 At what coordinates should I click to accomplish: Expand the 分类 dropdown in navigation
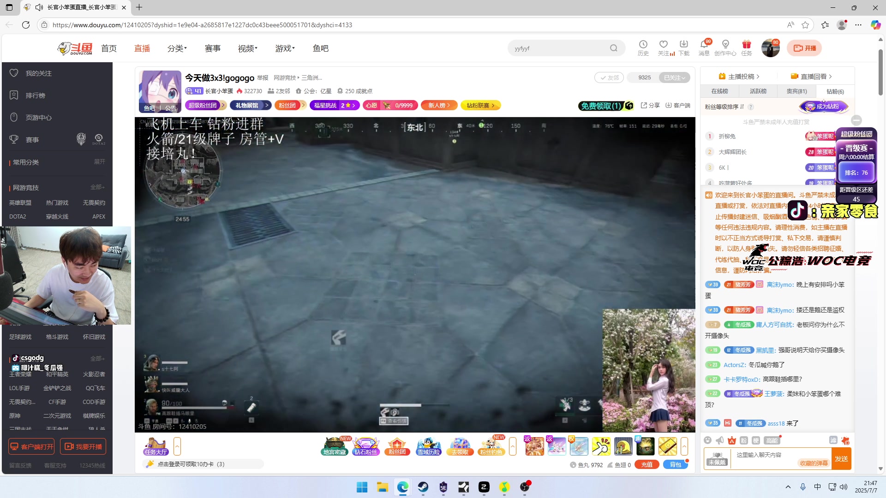tap(177, 48)
